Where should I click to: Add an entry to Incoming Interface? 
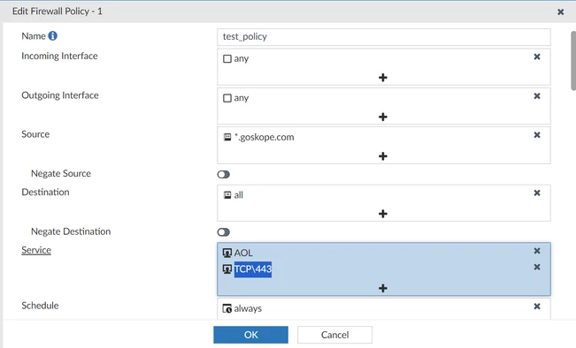tap(383, 78)
